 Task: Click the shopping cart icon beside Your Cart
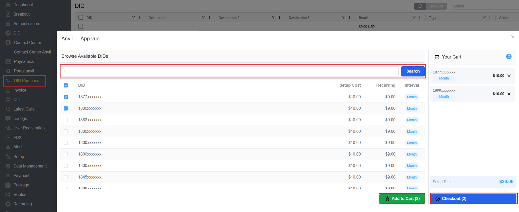[x=437, y=57]
